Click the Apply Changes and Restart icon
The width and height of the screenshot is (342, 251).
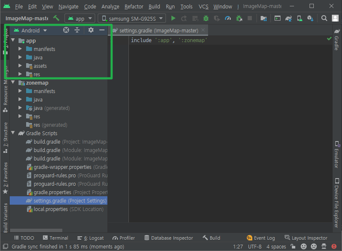tap(184, 19)
